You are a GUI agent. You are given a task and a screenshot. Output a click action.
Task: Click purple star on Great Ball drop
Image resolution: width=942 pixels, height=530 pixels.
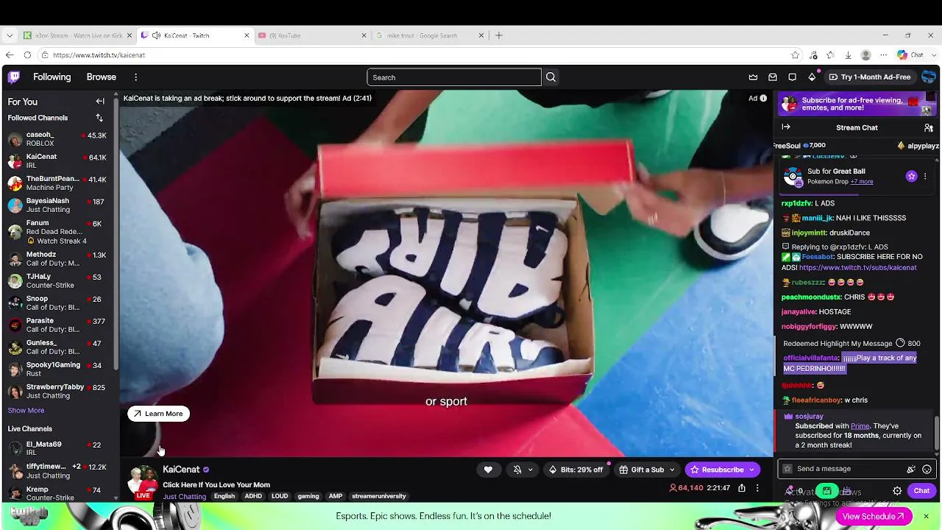click(x=911, y=177)
